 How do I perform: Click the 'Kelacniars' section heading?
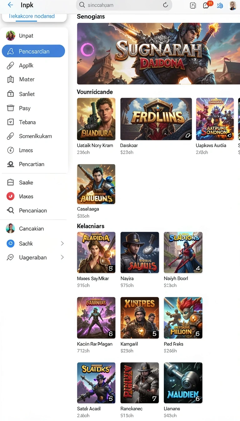click(x=91, y=226)
